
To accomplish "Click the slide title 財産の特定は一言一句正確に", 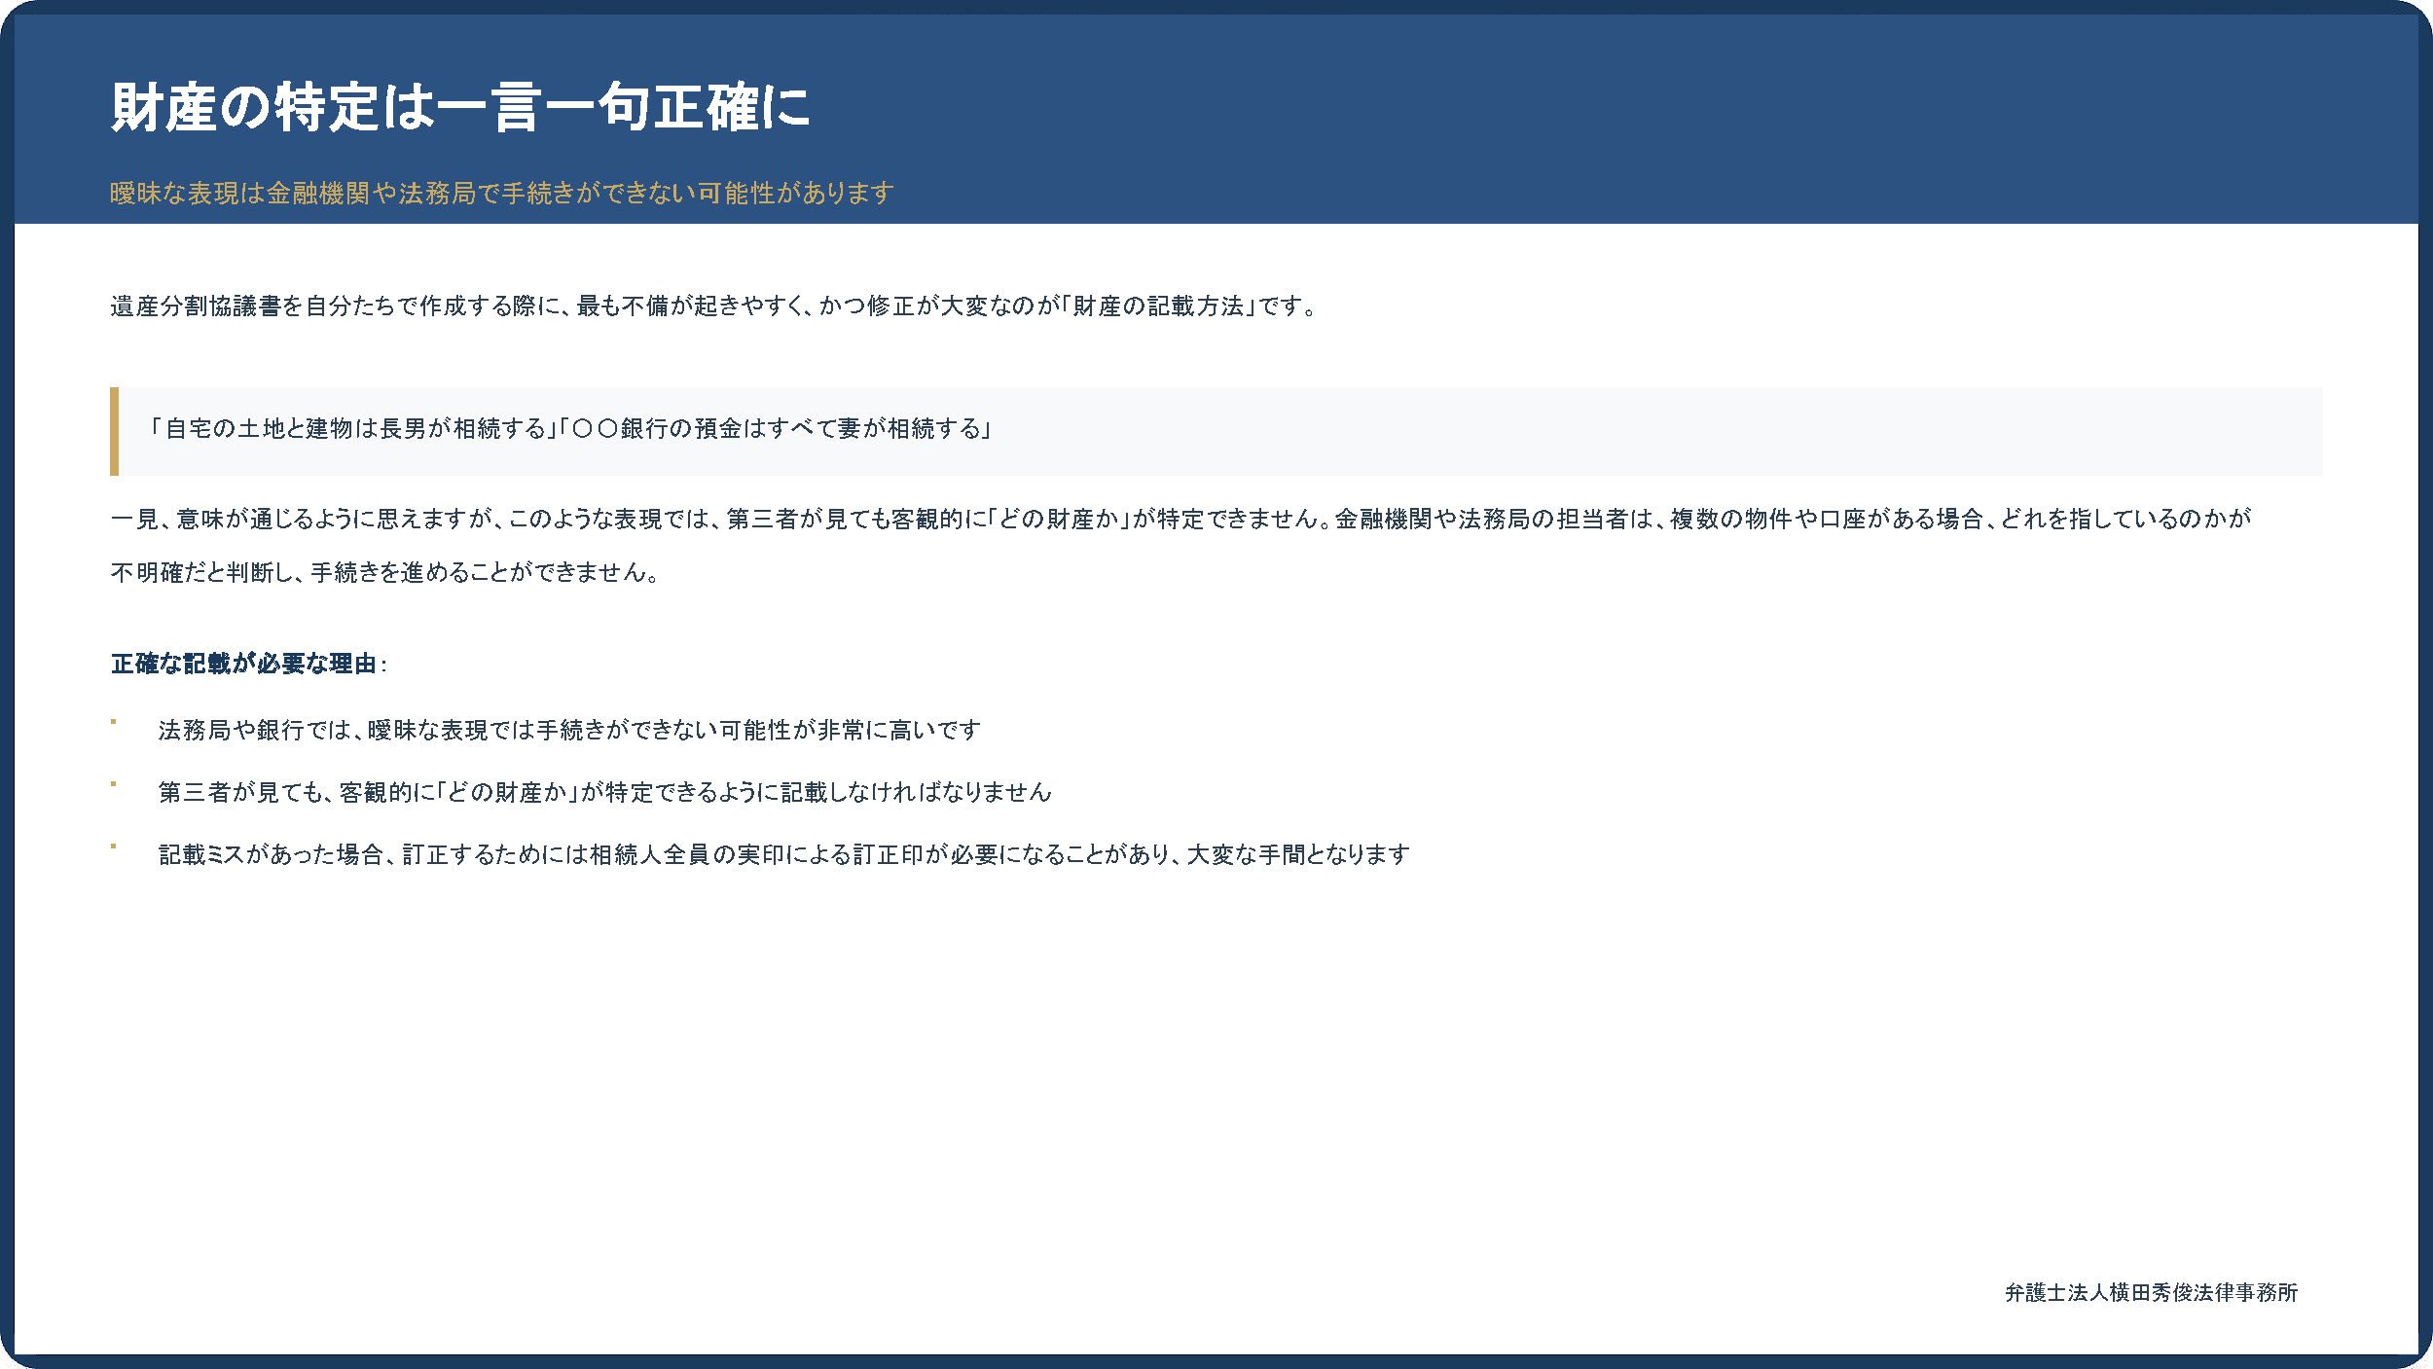I will click(459, 107).
